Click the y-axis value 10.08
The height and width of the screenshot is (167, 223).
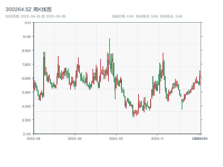(27, 37)
